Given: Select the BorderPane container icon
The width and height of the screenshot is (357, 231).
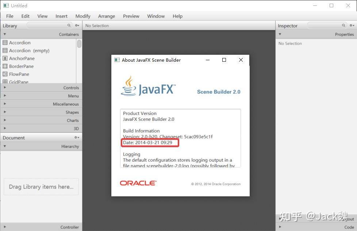Looking at the screenshot, I should [5, 66].
